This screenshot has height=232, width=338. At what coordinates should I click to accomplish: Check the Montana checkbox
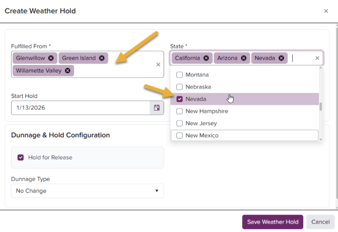tap(179, 75)
